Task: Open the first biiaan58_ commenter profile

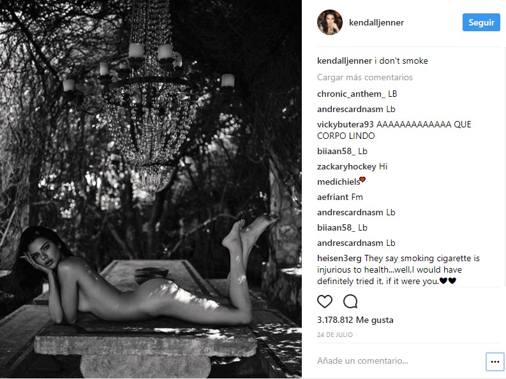Action: (336, 152)
